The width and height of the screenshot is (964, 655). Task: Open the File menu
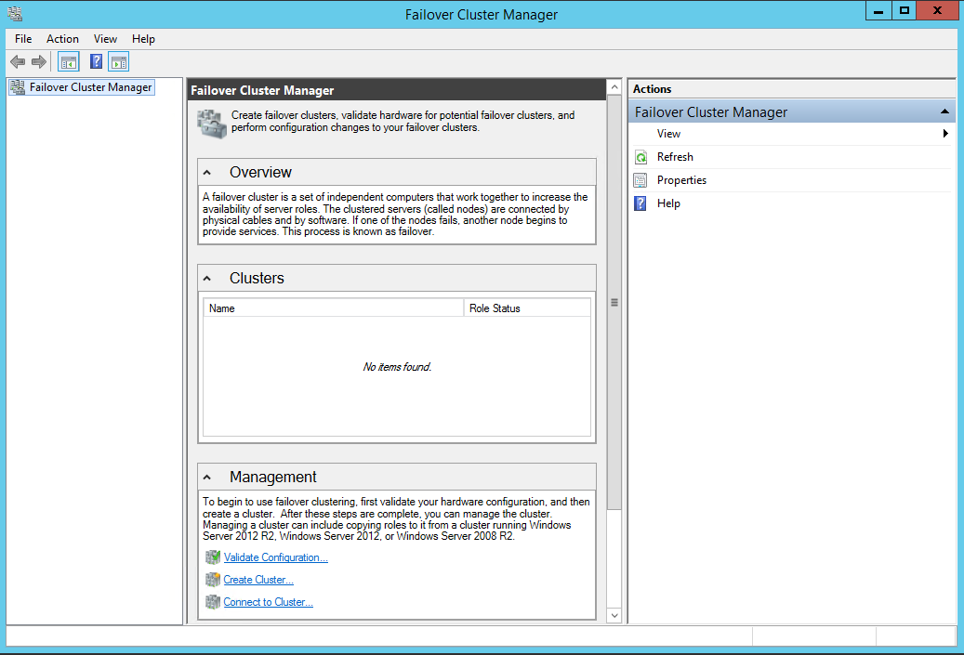(23, 39)
